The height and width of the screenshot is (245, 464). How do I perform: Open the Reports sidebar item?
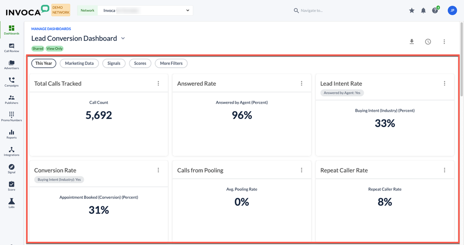click(x=12, y=134)
